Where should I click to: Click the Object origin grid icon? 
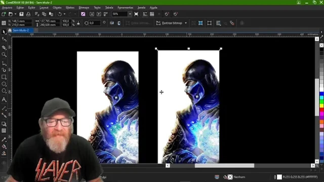[x=4, y=23]
